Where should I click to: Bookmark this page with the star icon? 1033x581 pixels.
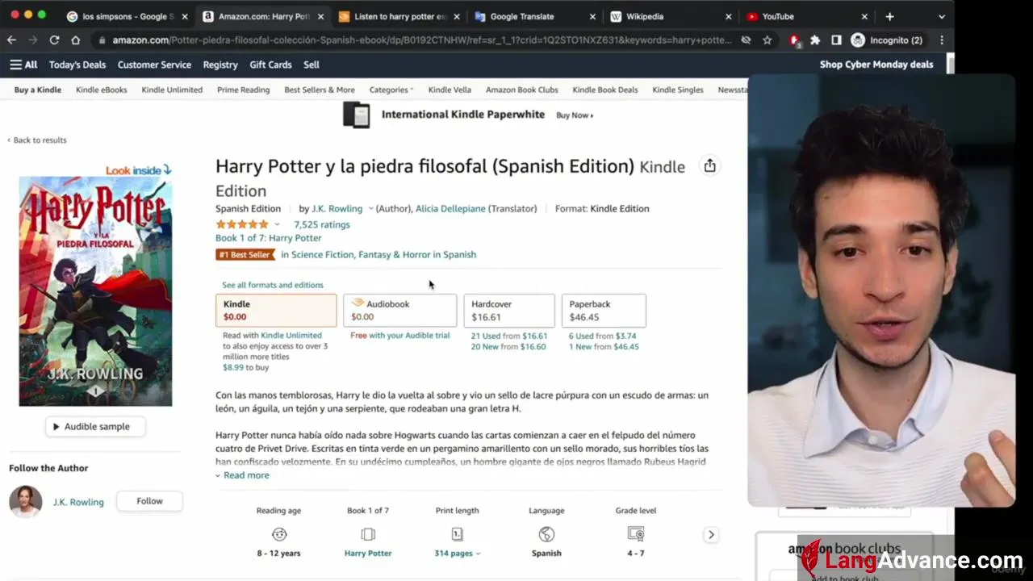click(767, 40)
